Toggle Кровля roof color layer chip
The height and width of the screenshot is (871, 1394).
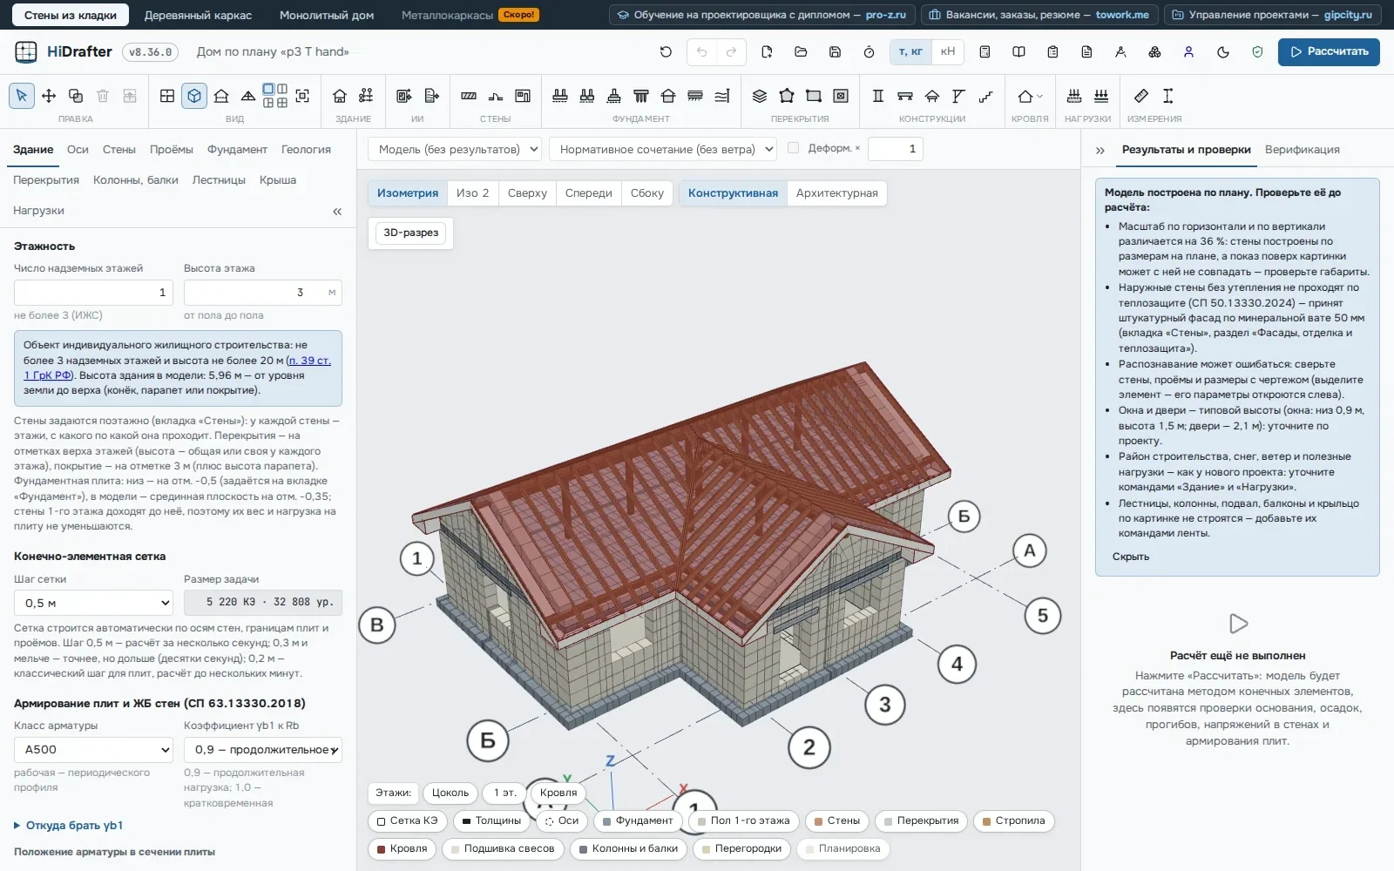[402, 848]
